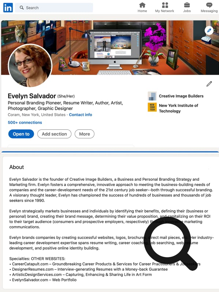
Task: Click the (She/Her) pronouns text
Action: pos(66,96)
